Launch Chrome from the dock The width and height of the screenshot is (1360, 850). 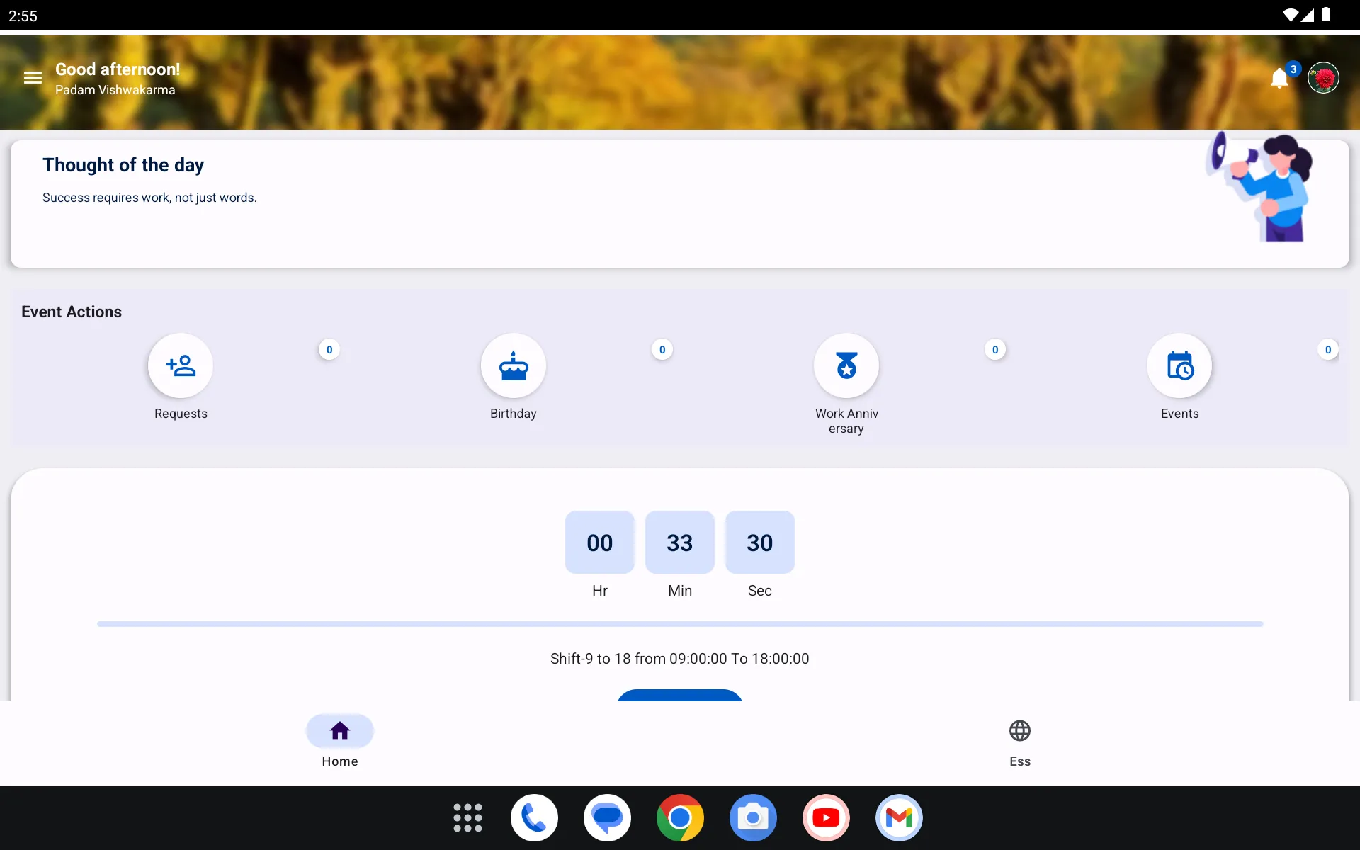pyautogui.click(x=680, y=817)
